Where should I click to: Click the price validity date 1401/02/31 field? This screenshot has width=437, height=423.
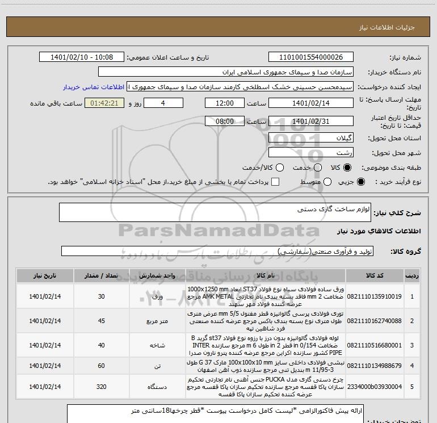point(311,121)
